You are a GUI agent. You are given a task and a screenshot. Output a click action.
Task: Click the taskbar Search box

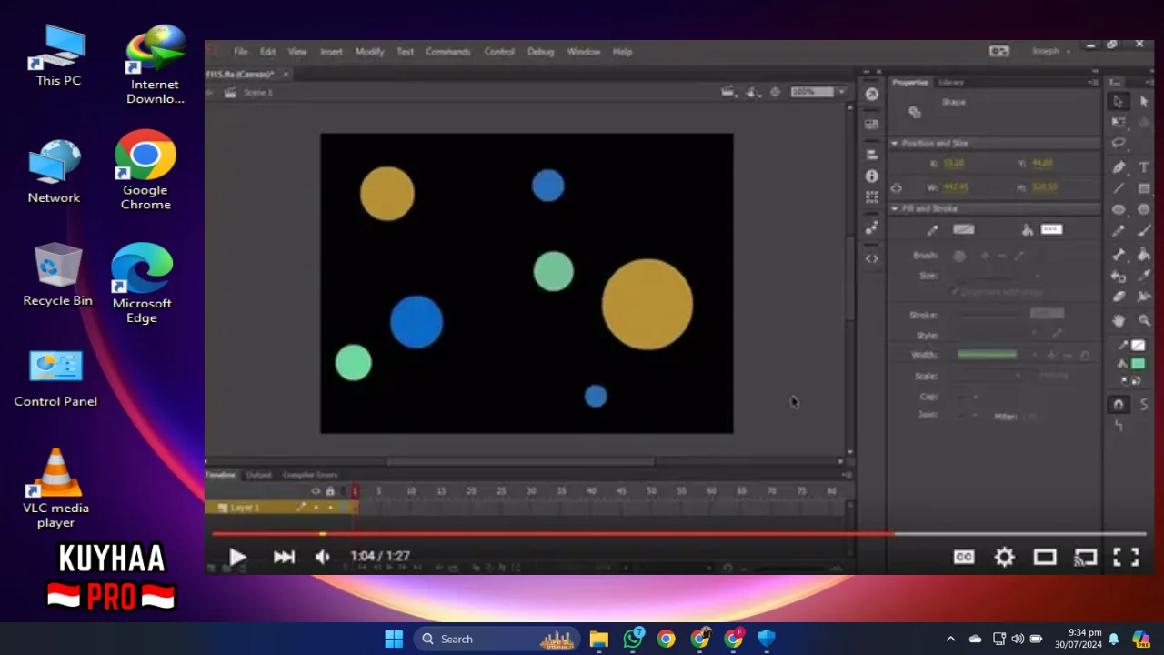pos(497,639)
